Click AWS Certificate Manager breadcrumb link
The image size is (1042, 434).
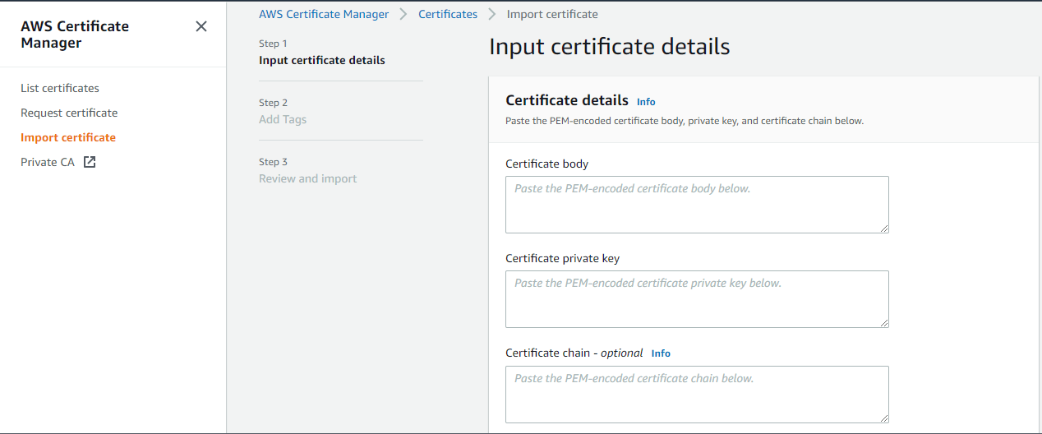tap(324, 14)
